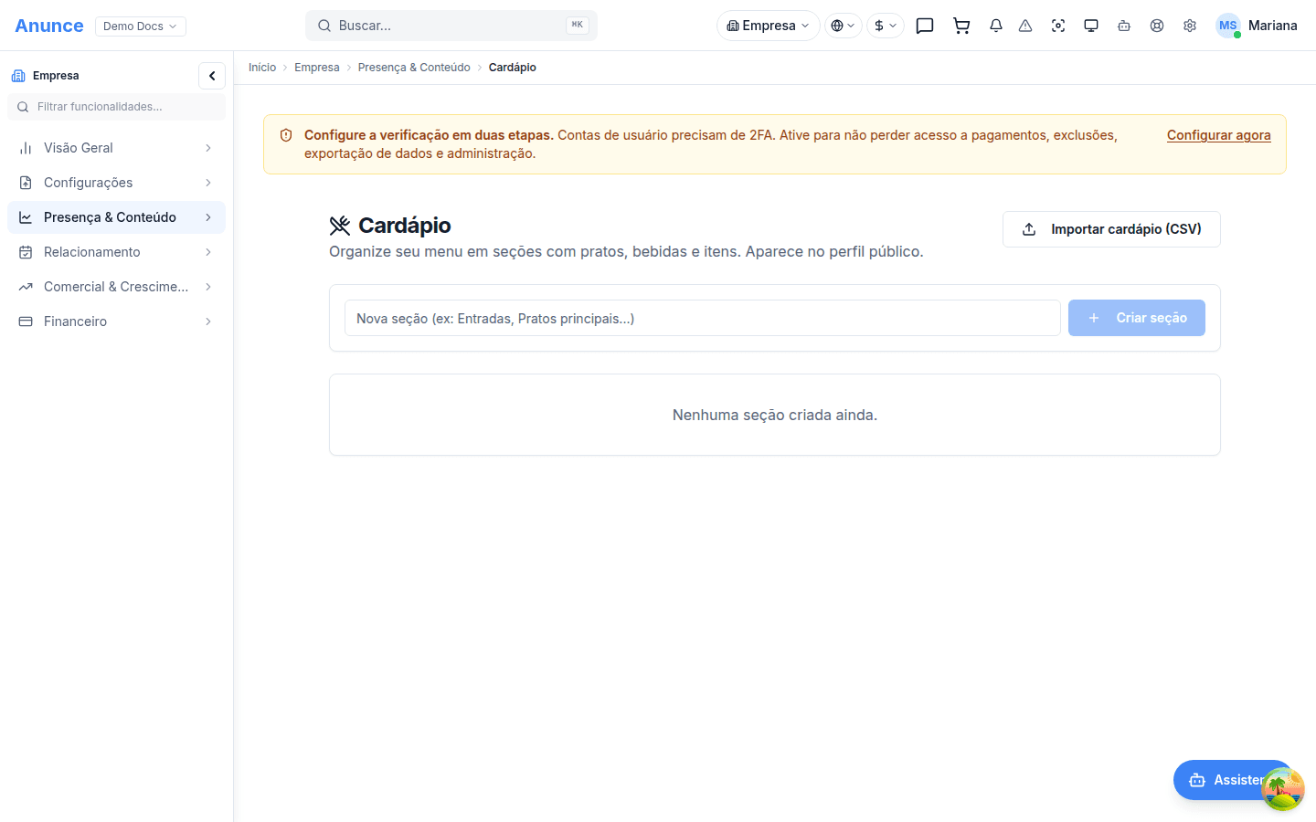1316x822 pixels.
Task: Click the monitor display icon
Action: pyautogui.click(x=1091, y=26)
